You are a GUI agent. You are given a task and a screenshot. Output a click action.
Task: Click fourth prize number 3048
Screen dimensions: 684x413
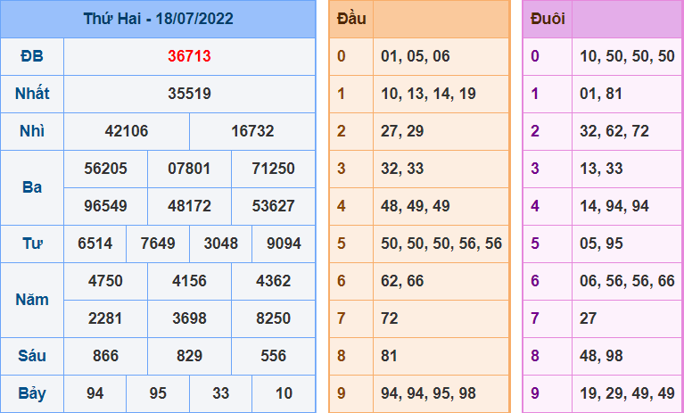coord(221,244)
